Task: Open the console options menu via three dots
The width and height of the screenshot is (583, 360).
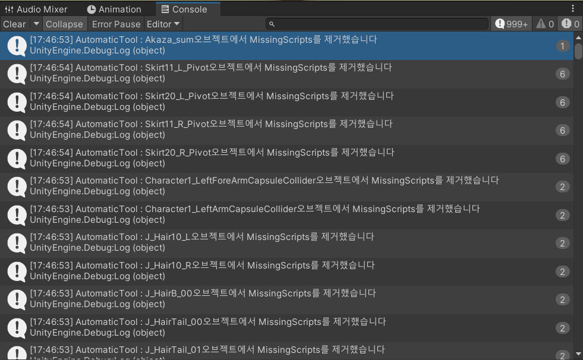Action: pyautogui.click(x=572, y=7)
